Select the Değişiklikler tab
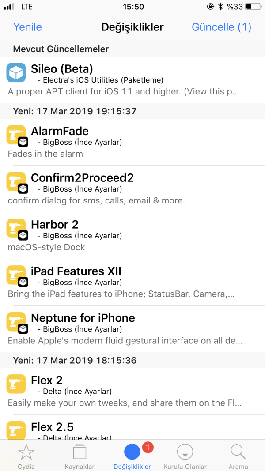Image resolution: width=265 pixels, height=471 pixels. pyautogui.click(x=132, y=456)
